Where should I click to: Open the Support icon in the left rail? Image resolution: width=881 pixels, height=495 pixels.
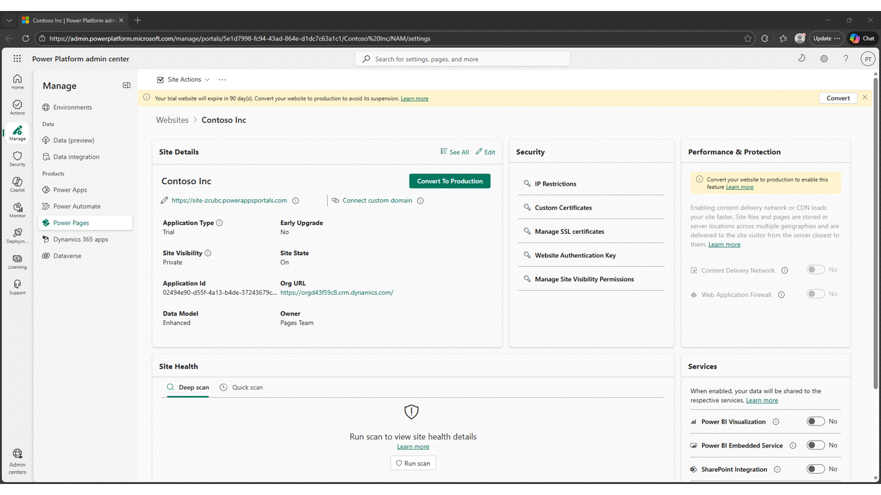17,287
